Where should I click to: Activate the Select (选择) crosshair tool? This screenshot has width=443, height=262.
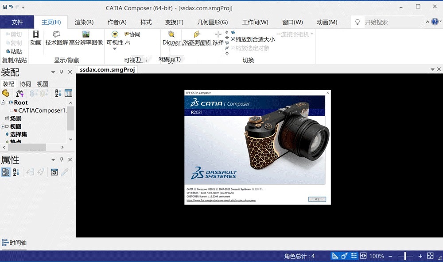pos(218,34)
